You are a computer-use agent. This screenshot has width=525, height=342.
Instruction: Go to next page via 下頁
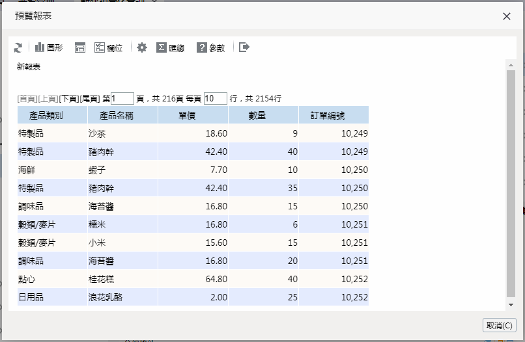pyautogui.click(x=69, y=99)
